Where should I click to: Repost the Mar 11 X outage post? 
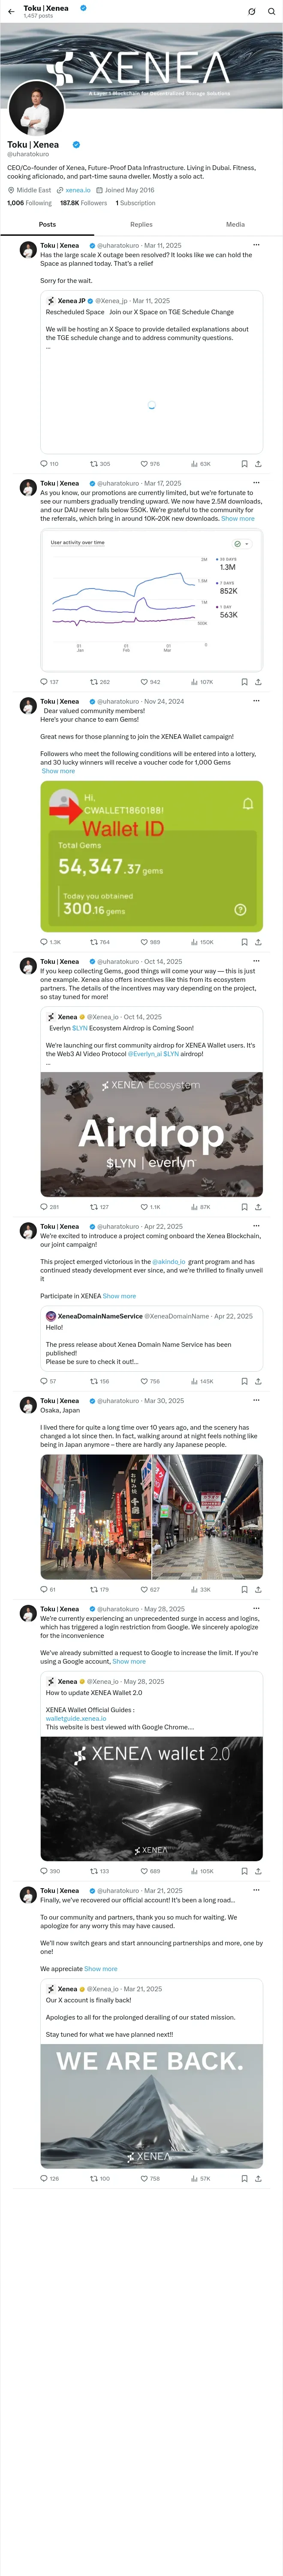[x=100, y=464]
